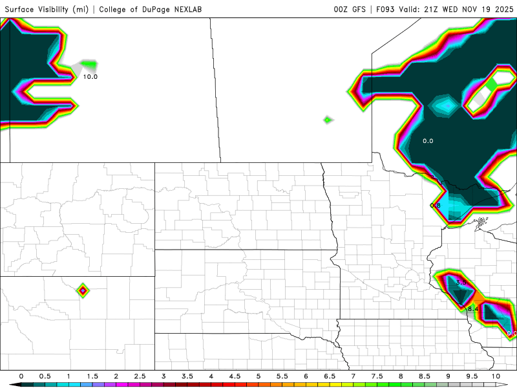517x388 pixels.
Task: Click the colorbar tick label "2"
Action: coord(116,376)
